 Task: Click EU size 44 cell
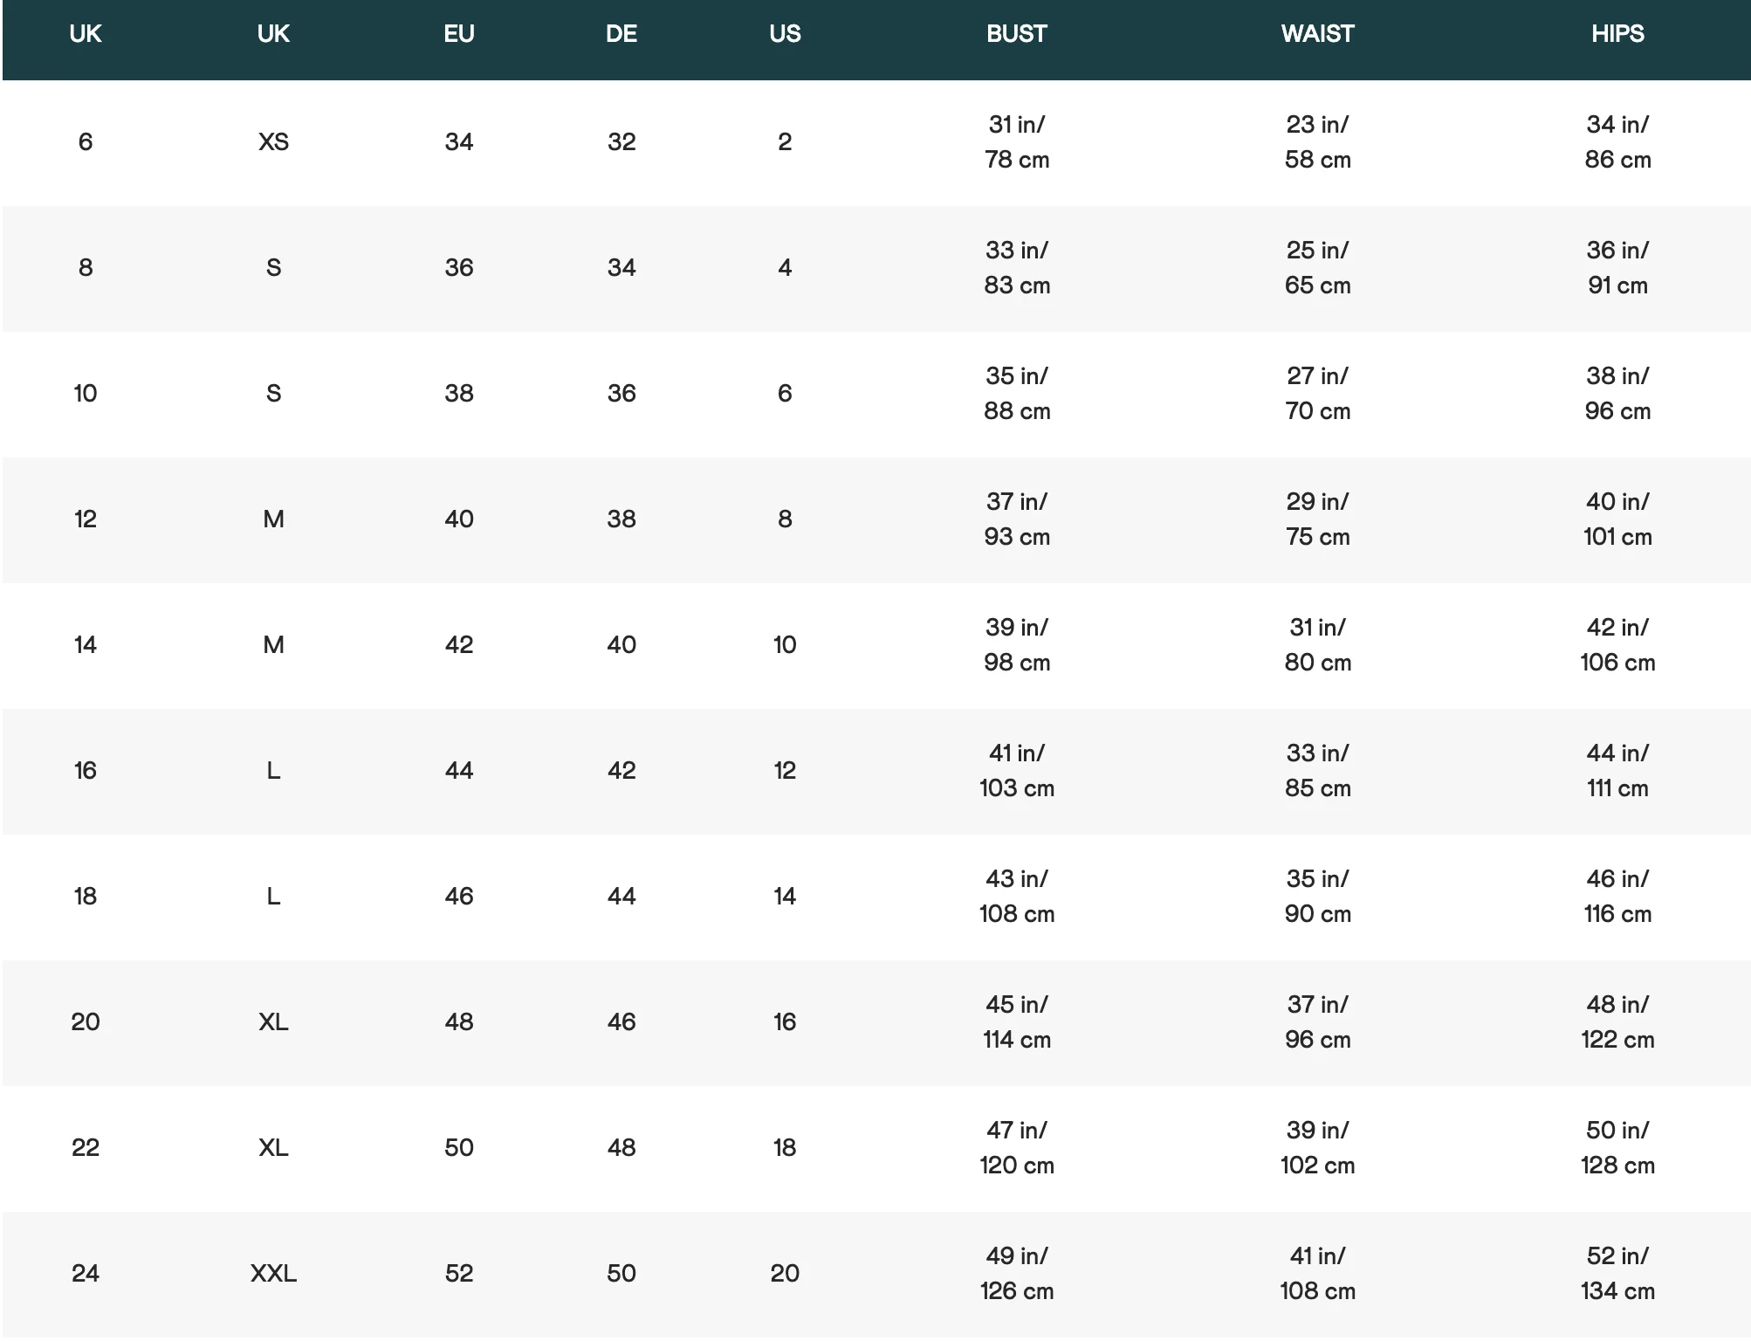pos(459,770)
